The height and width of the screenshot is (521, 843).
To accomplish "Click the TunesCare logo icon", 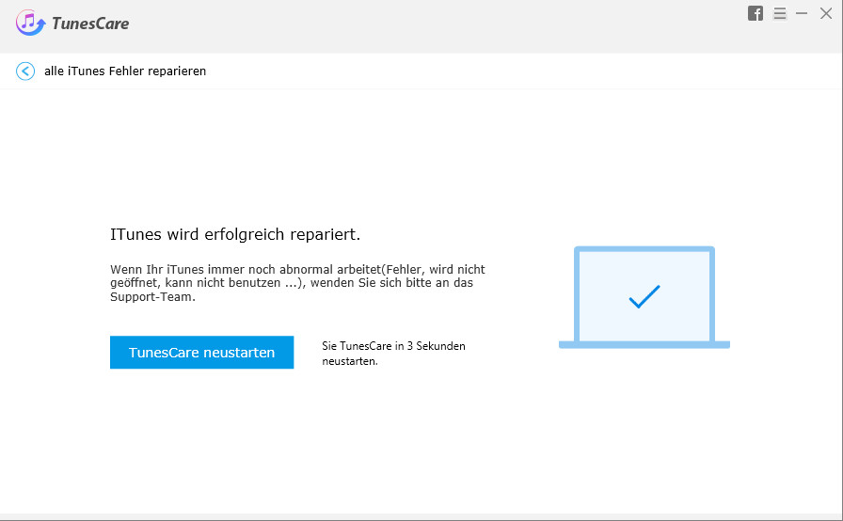I will tap(30, 24).
